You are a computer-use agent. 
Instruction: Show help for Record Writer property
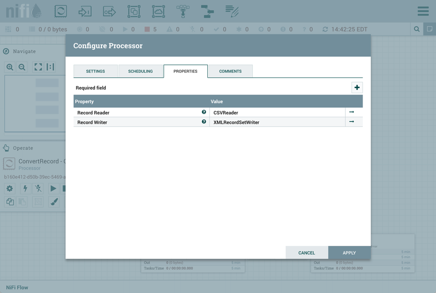[204, 122]
